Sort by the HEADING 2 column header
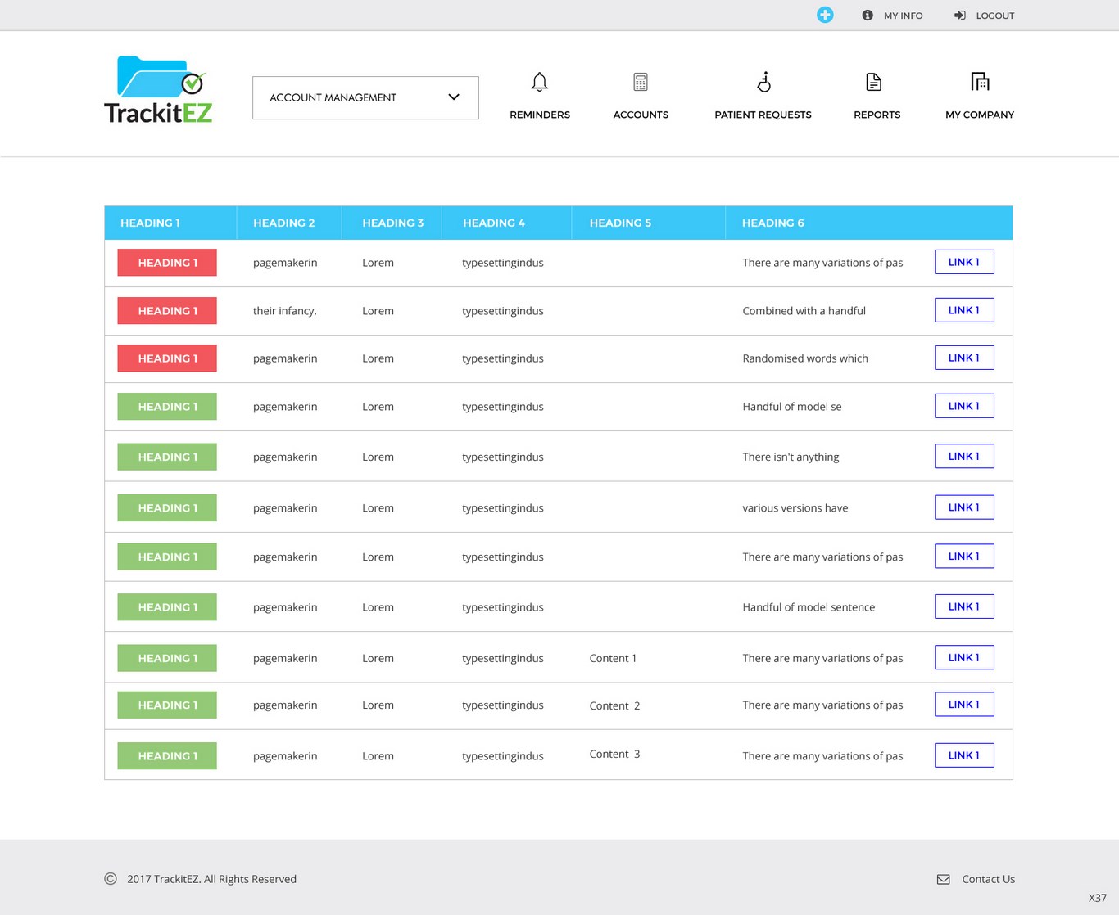 (x=283, y=223)
